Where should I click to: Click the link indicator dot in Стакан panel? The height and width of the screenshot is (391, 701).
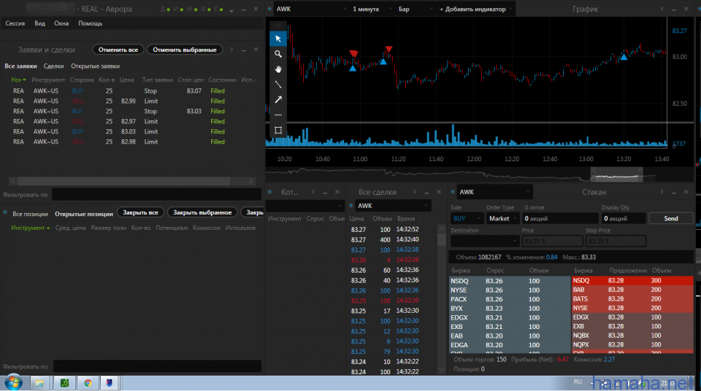point(453,192)
